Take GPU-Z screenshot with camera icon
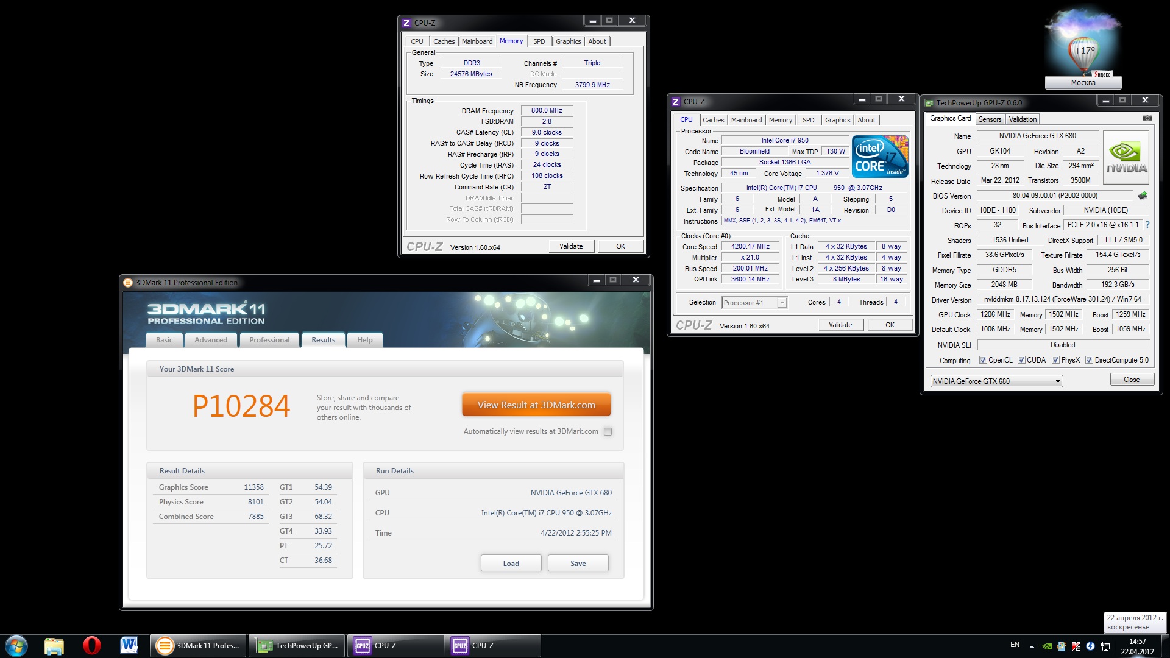The width and height of the screenshot is (1170, 658). (x=1147, y=118)
